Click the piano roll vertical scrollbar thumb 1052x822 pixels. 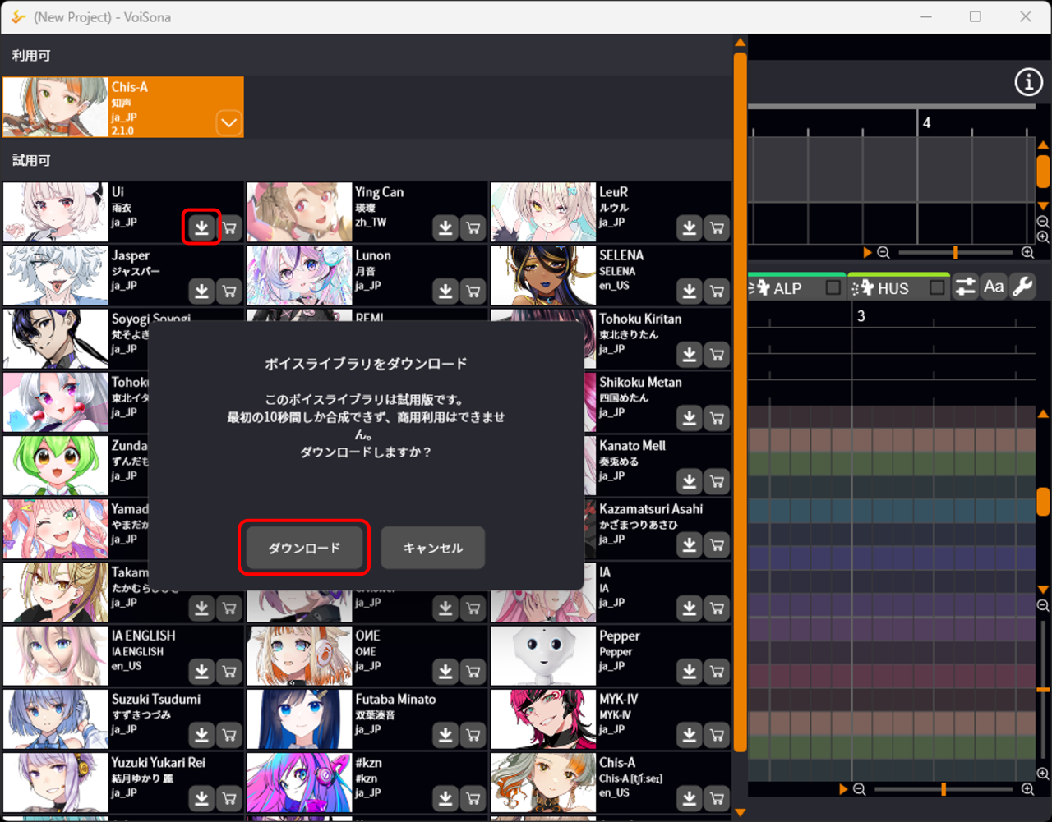point(1044,501)
